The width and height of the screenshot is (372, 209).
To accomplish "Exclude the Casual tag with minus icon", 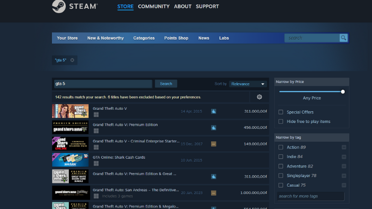I will pyautogui.click(x=344, y=185).
